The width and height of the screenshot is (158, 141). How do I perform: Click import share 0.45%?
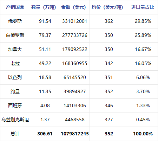coord(143,120)
